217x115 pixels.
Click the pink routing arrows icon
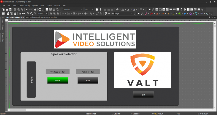click(146, 13)
